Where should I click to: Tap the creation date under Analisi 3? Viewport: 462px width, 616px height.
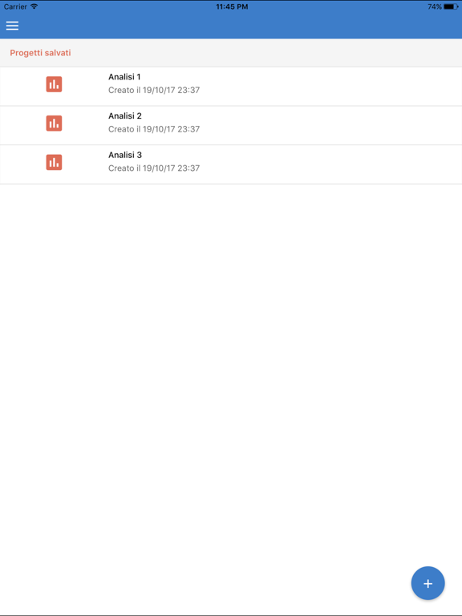[x=154, y=168]
